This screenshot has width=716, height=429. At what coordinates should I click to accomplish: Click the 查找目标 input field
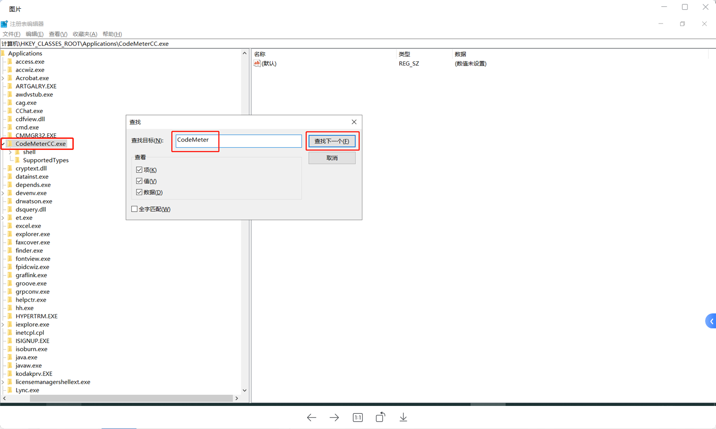pyautogui.click(x=238, y=141)
